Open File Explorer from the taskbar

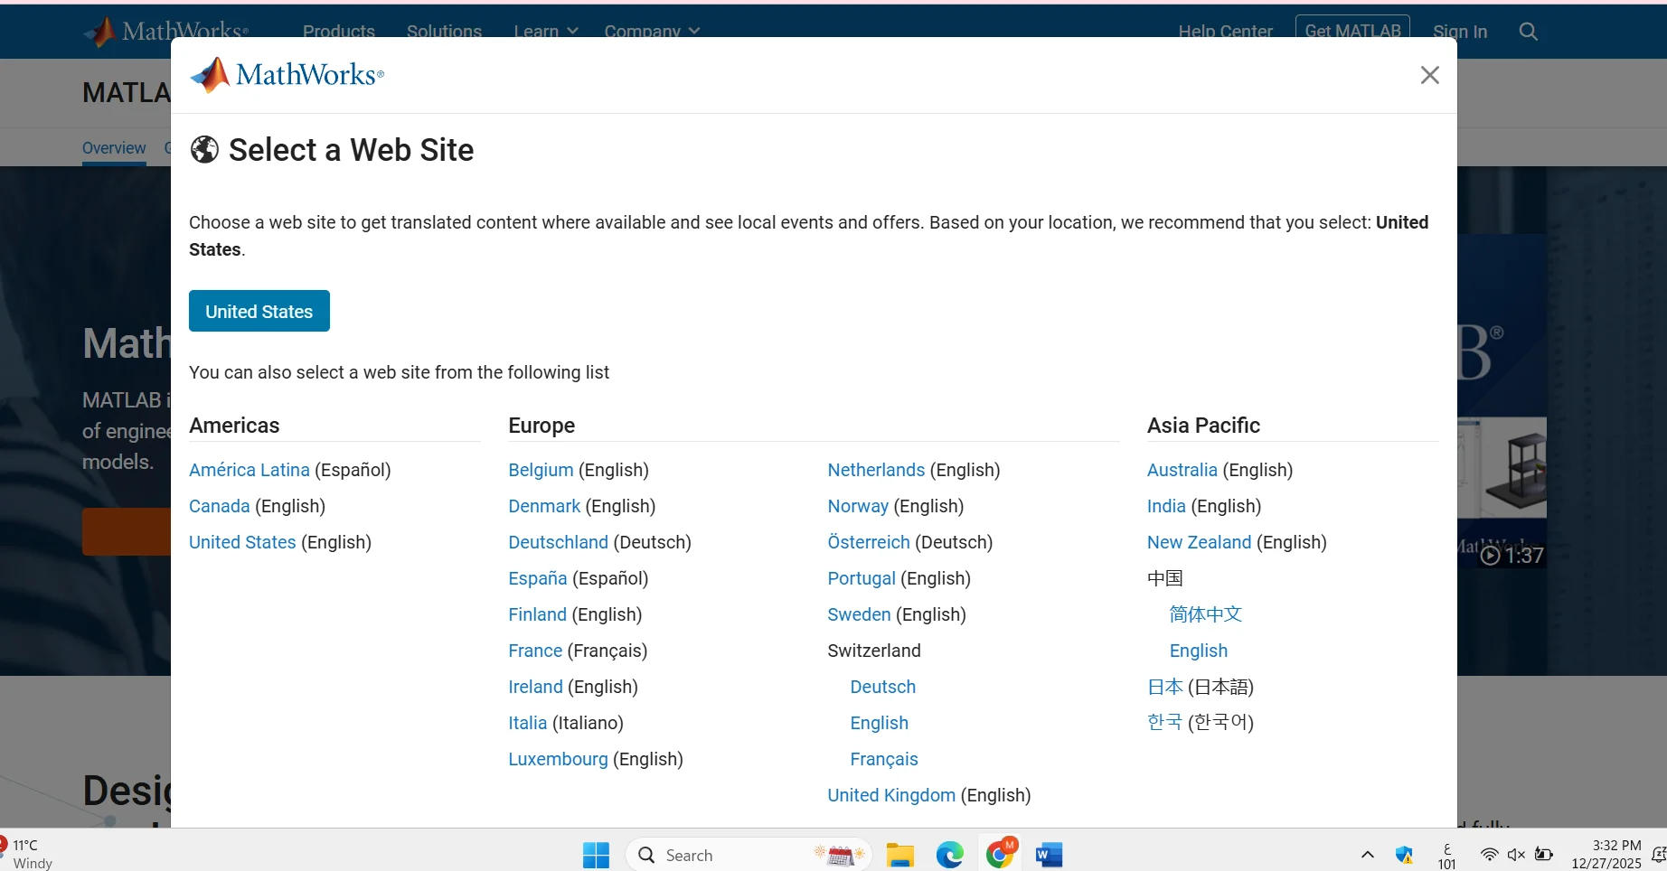click(899, 855)
